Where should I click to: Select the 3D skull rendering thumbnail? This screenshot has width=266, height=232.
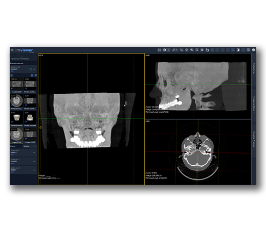coord(16,118)
